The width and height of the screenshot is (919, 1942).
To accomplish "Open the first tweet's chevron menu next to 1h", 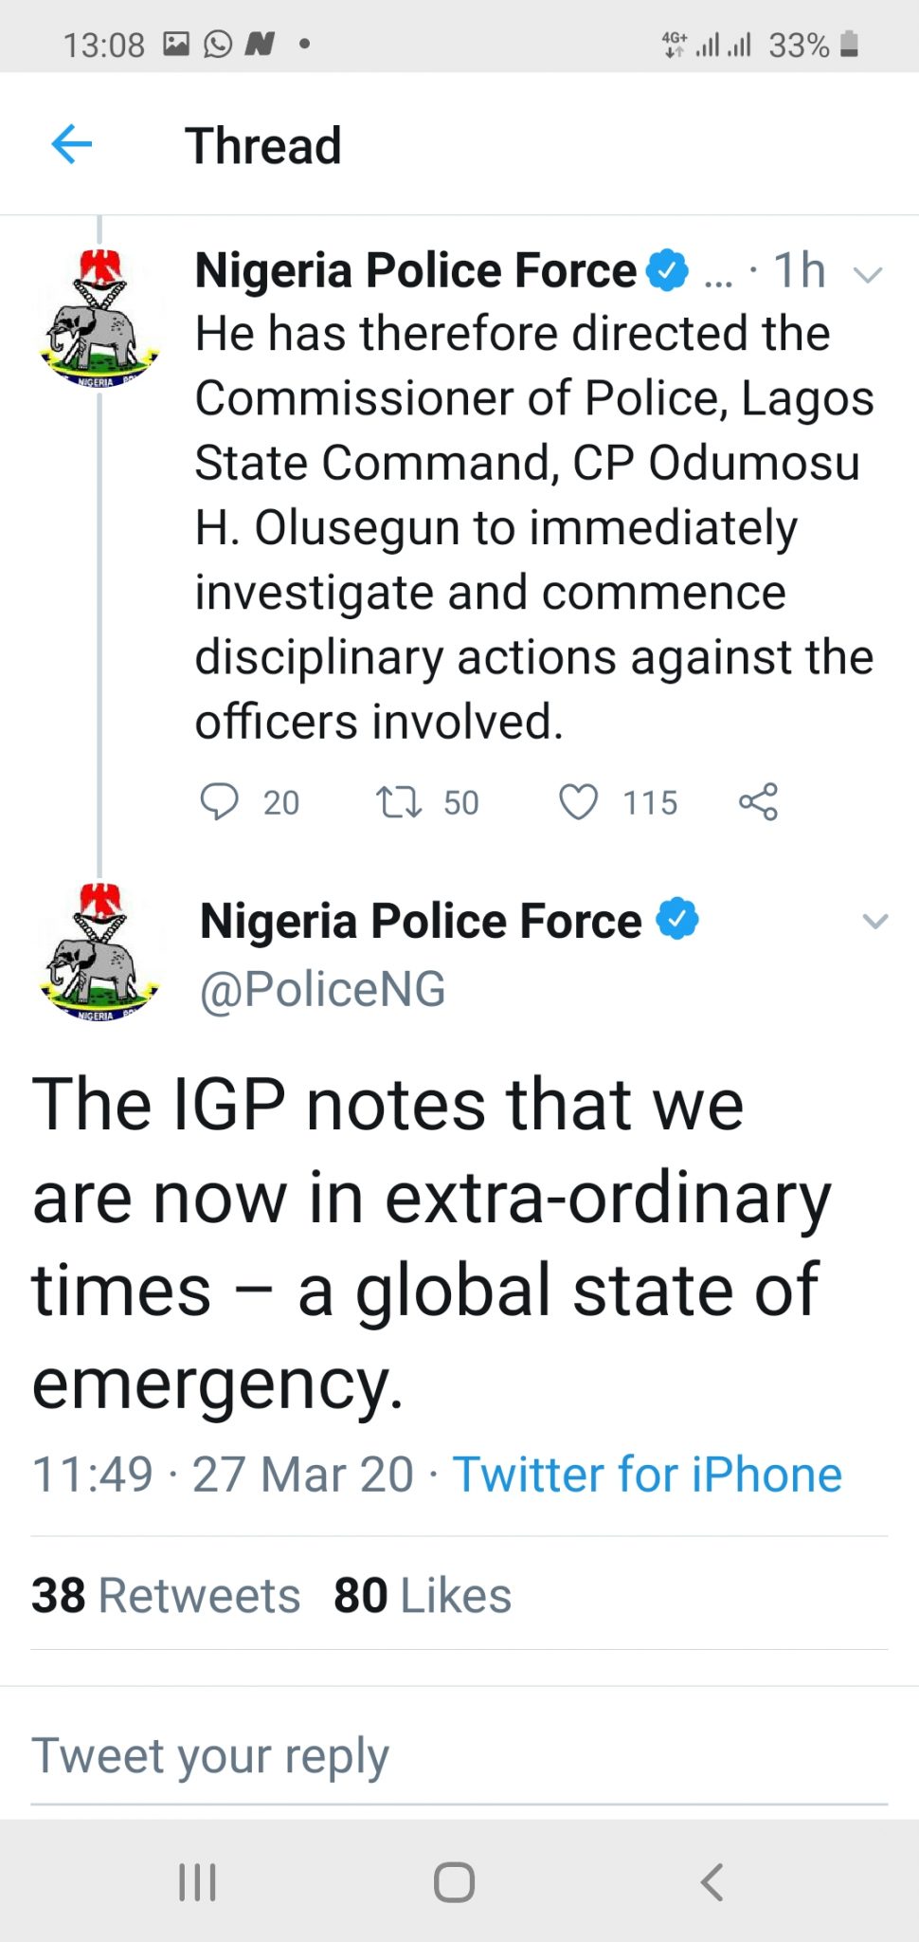I will pos(868,275).
